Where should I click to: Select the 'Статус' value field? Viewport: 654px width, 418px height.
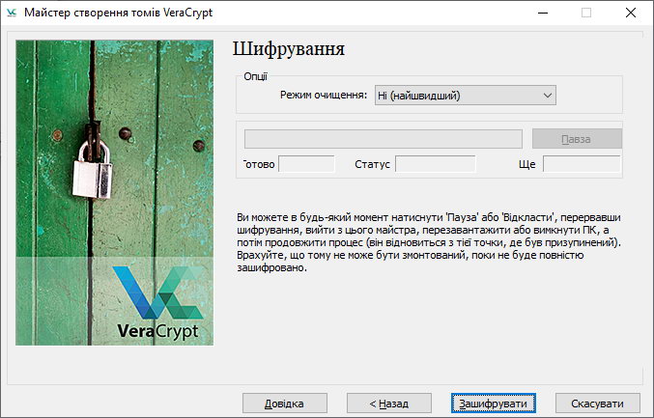coord(435,164)
